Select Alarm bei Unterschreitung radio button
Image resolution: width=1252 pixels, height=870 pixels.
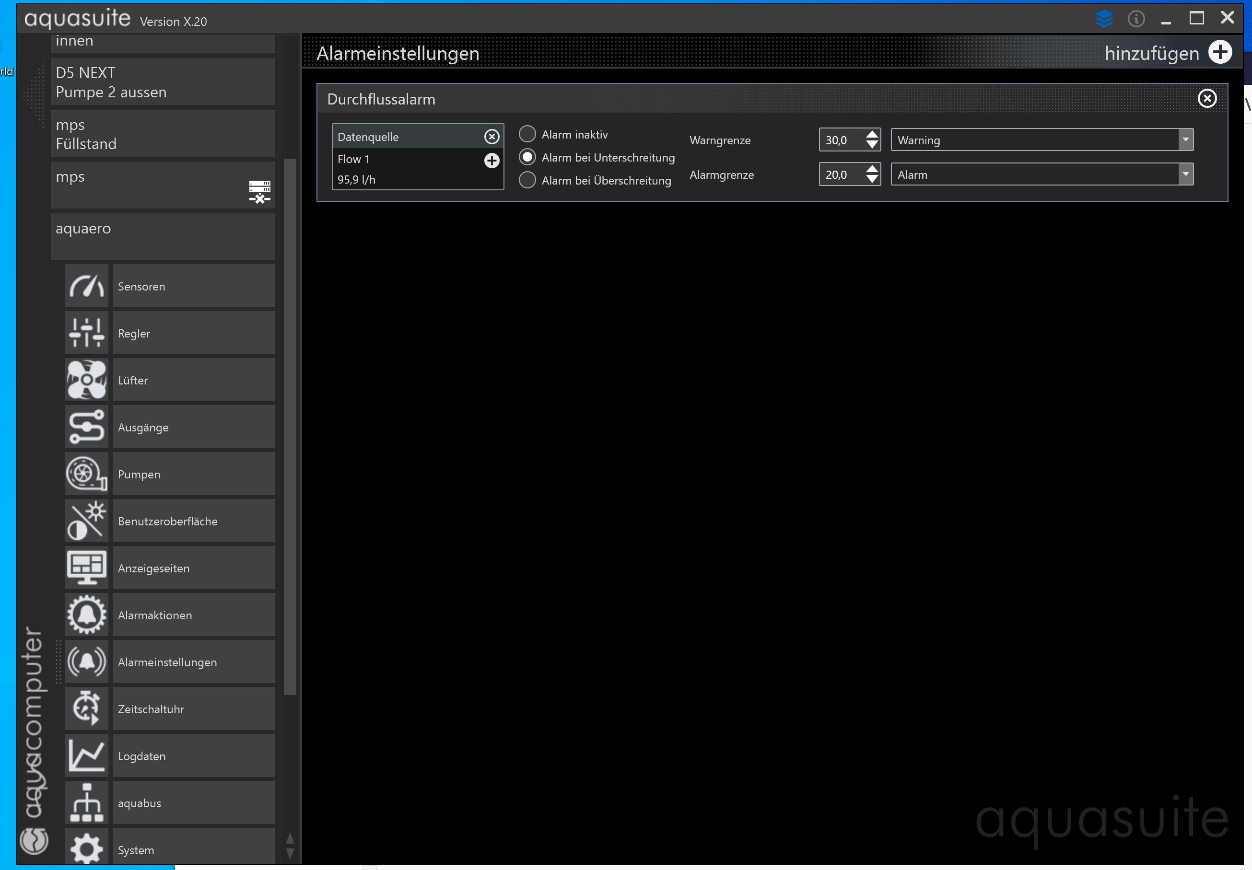pos(527,157)
